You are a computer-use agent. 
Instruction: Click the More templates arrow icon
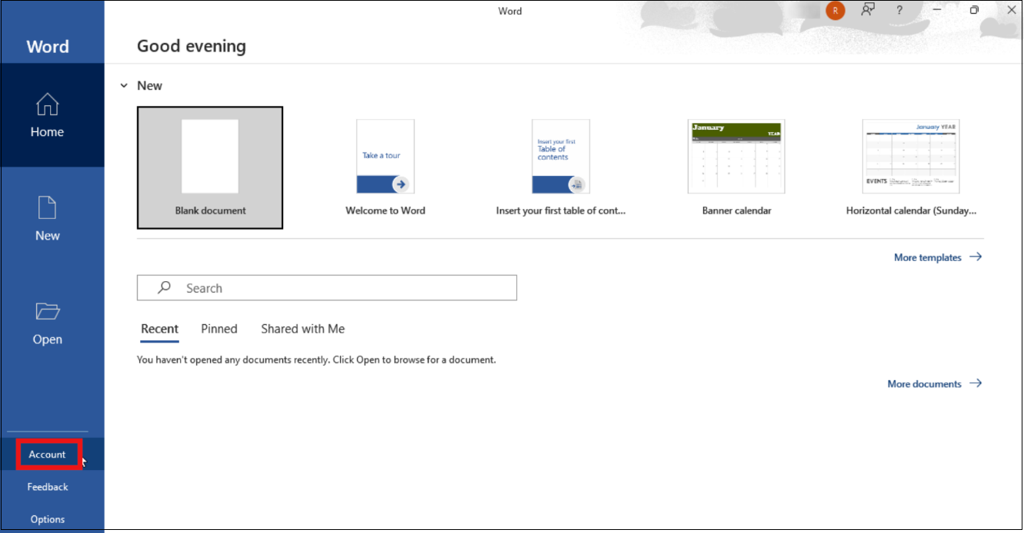point(976,257)
